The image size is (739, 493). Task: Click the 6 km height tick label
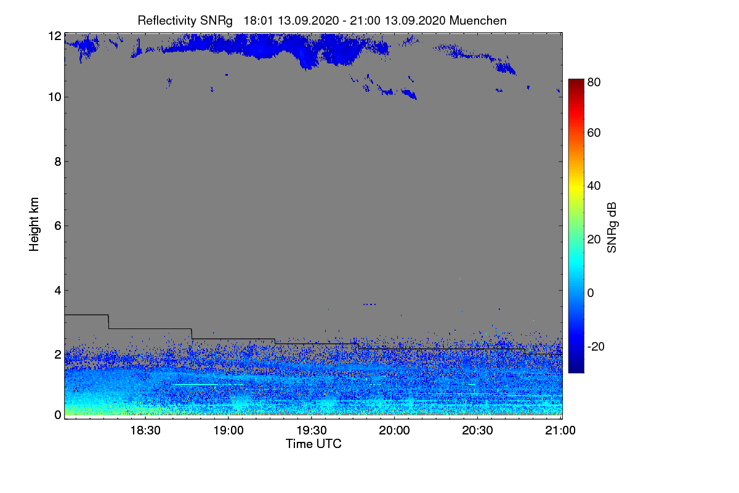pyautogui.click(x=58, y=226)
